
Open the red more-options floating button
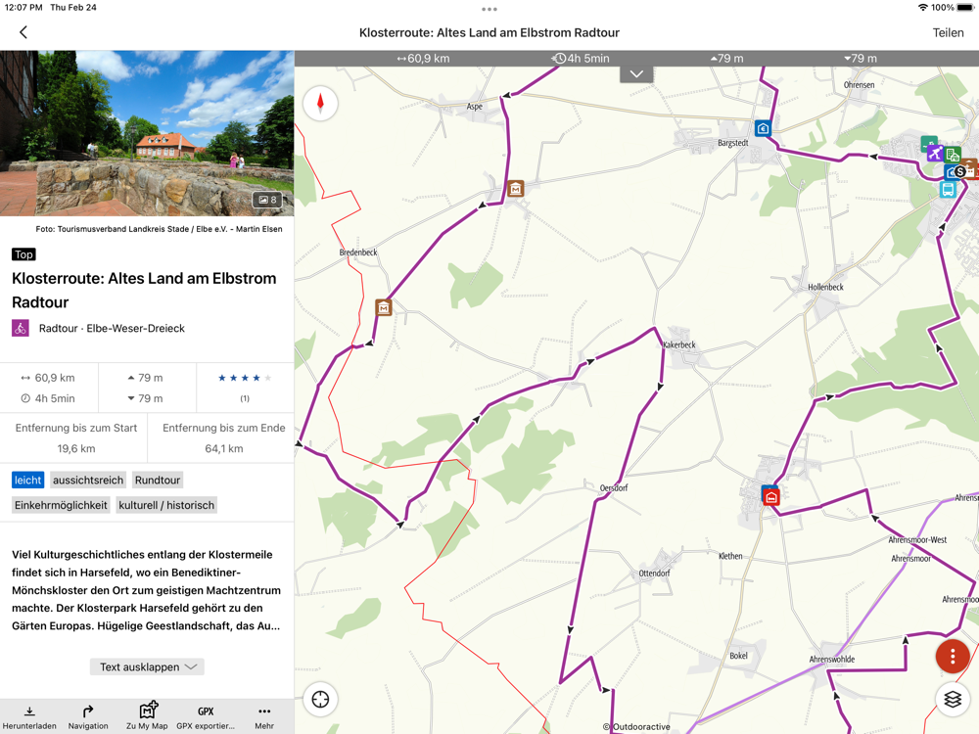[x=953, y=656]
